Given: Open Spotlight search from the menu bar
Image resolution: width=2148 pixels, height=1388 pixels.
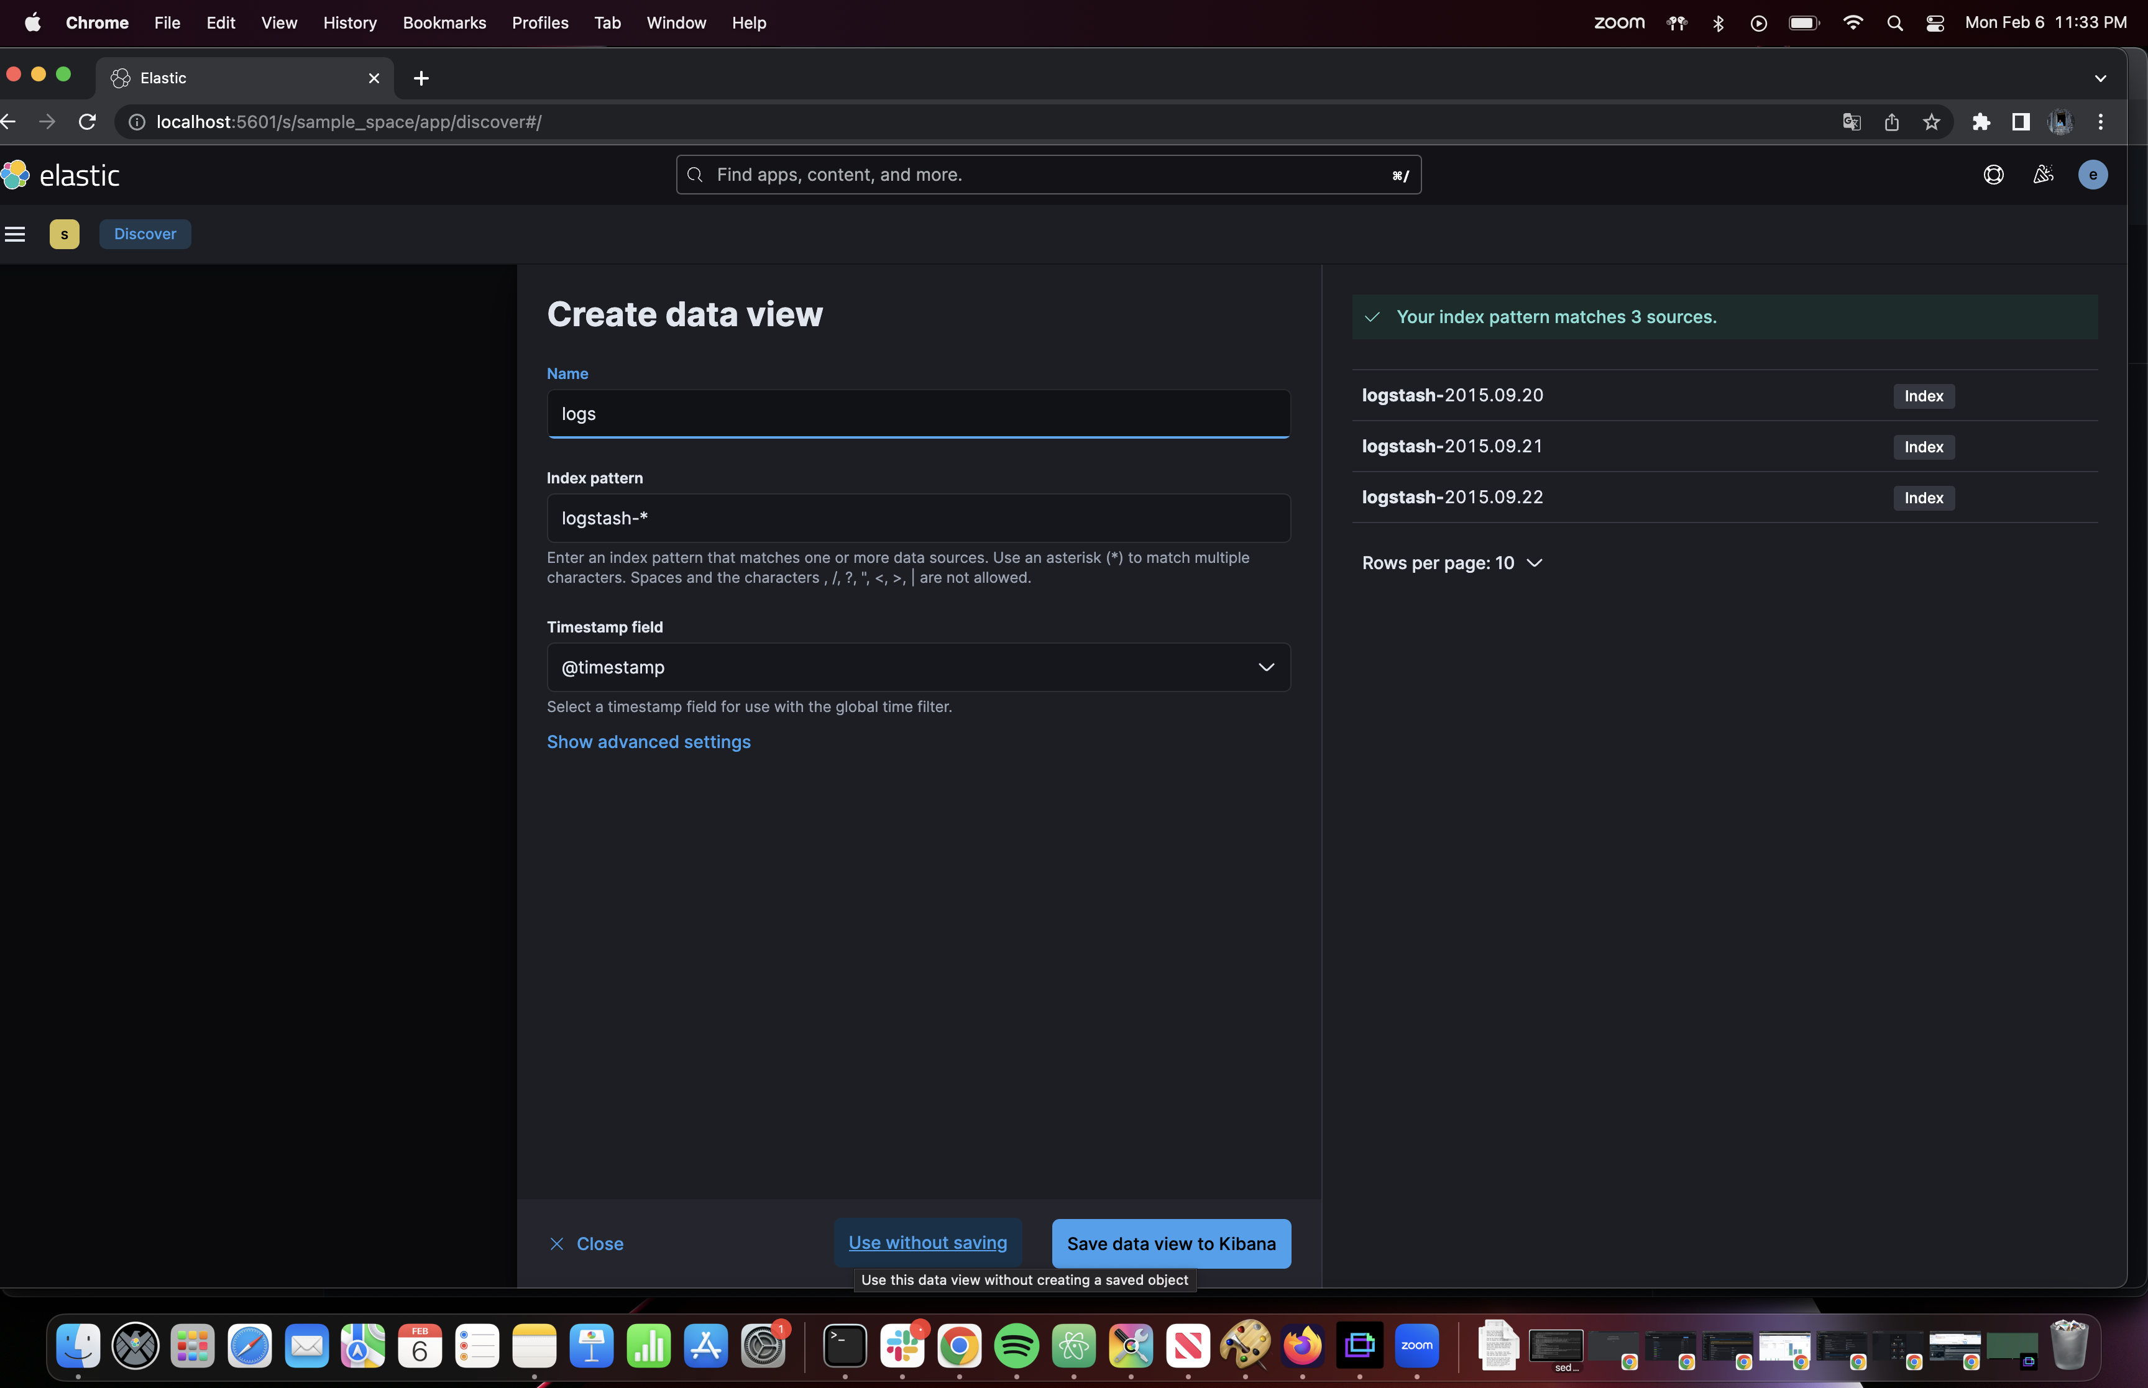Looking at the screenshot, I should (1894, 22).
